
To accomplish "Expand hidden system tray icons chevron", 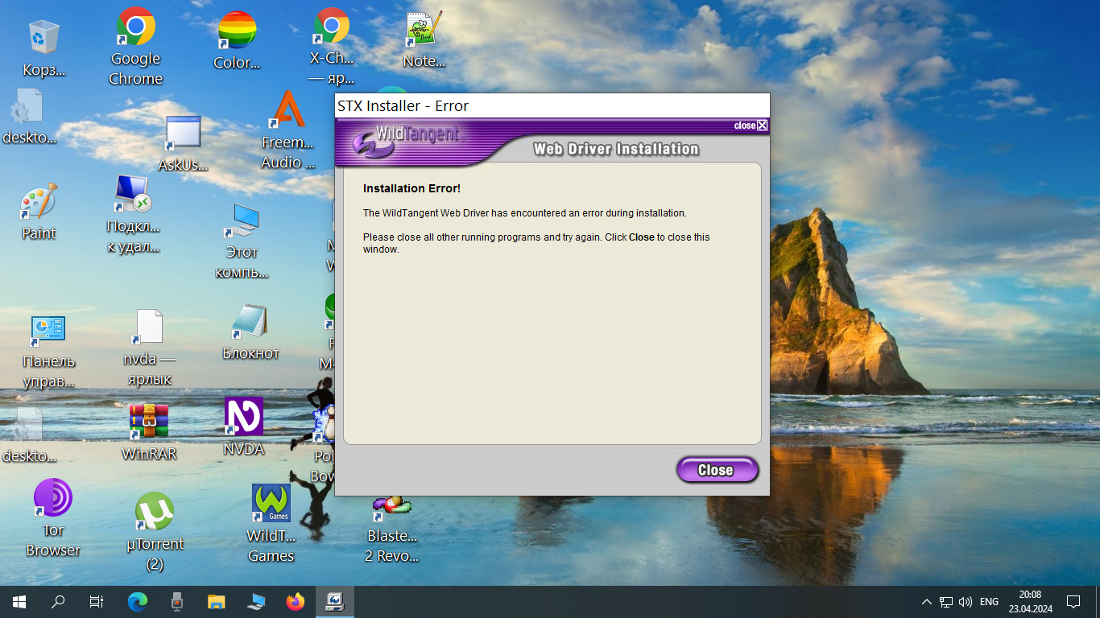I will pos(927,601).
